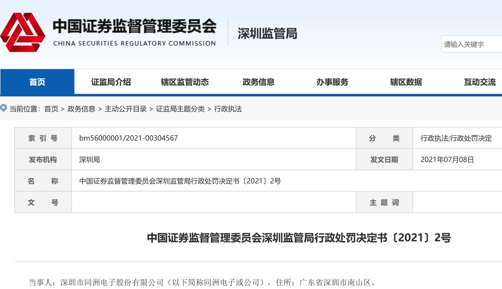Click the main decision document heading
The width and height of the screenshot is (502, 289).
299,238
